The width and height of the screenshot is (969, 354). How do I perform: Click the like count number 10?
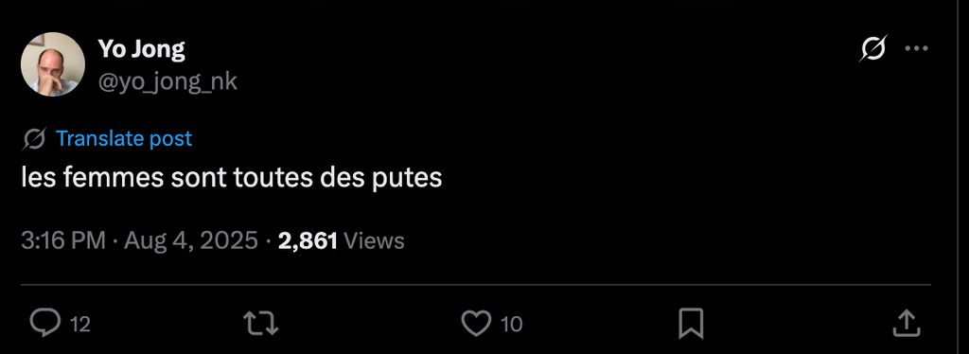(511, 325)
